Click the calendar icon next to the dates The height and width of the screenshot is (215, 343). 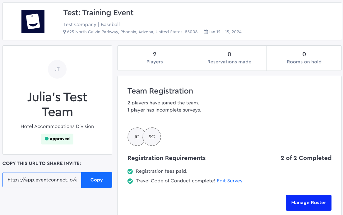click(206, 32)
